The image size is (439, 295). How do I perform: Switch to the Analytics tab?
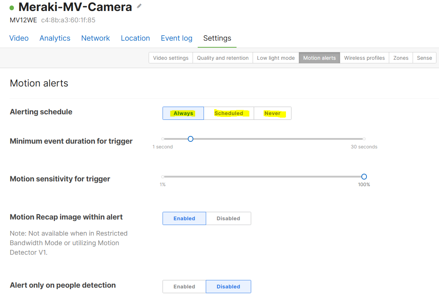coord(55,38)
